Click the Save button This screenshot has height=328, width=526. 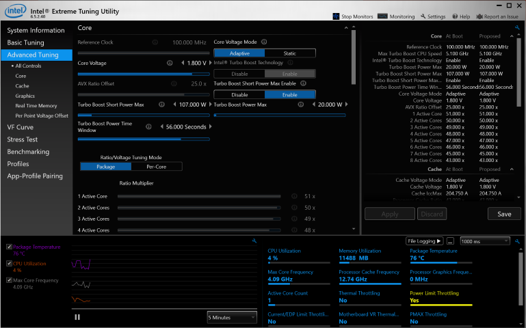[x=504, y=214]
